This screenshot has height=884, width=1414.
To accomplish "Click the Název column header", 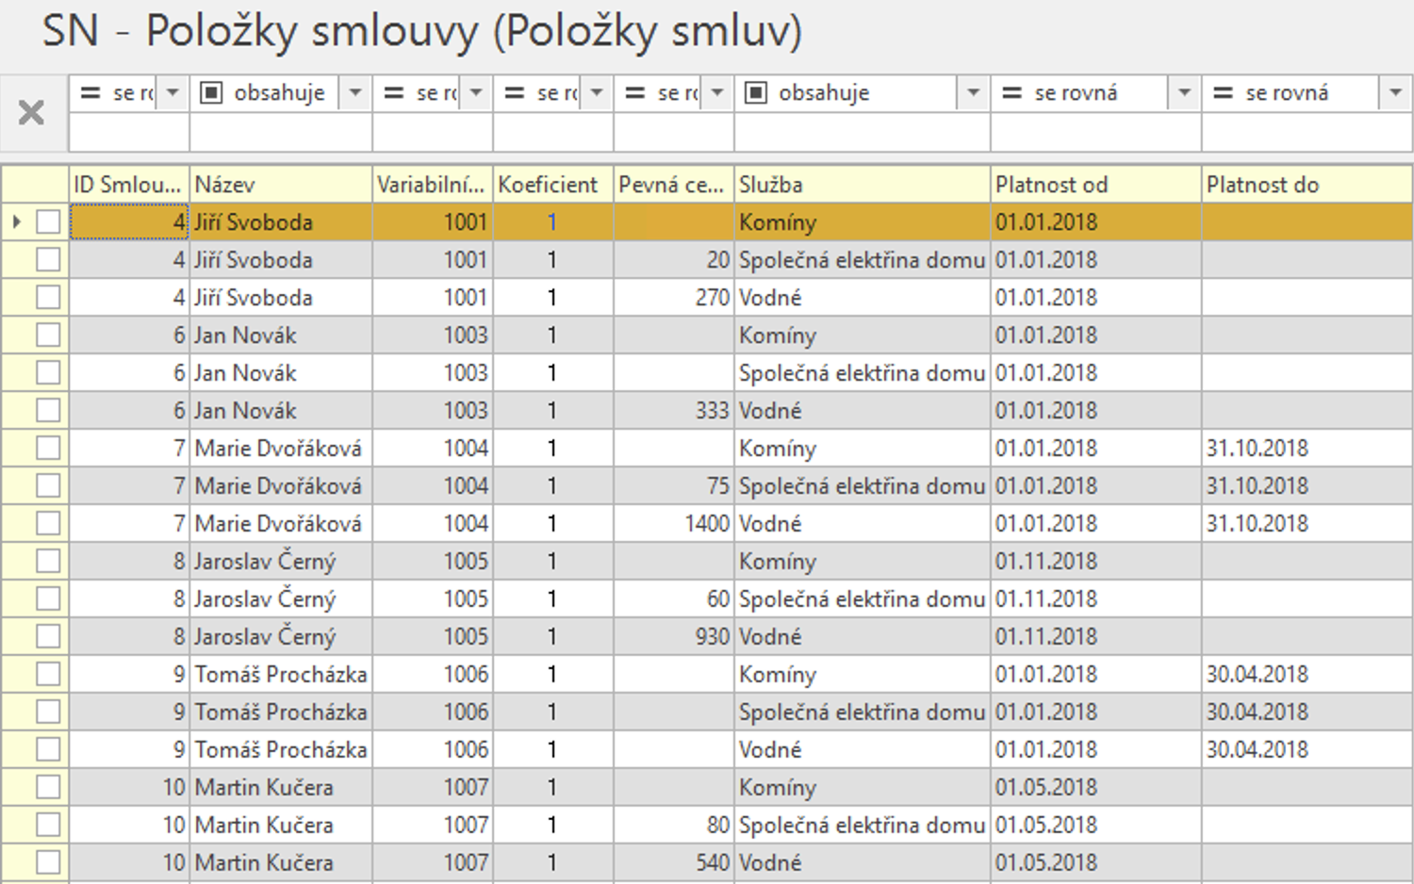I will [280, 185].
